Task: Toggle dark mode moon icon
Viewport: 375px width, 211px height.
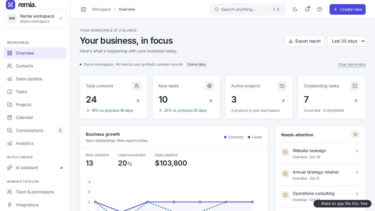Action: click(x=295, y=9)
